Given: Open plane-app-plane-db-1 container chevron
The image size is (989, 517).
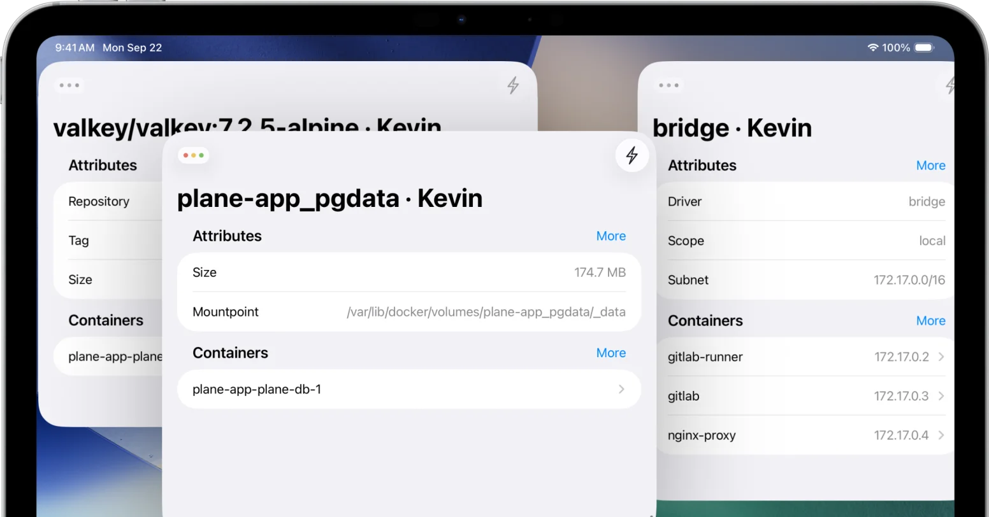Looking at the screenshot, I should tap(621, 389).
